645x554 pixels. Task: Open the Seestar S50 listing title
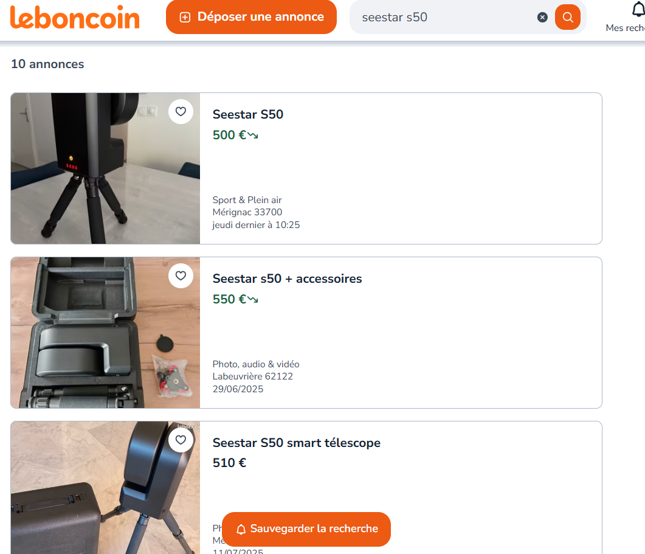click(248, 114)
